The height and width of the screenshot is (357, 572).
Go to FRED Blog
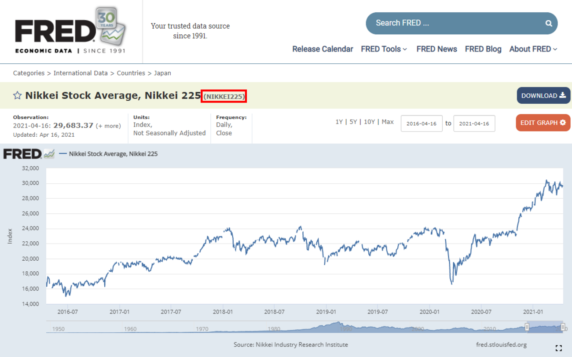click(483, 49)
